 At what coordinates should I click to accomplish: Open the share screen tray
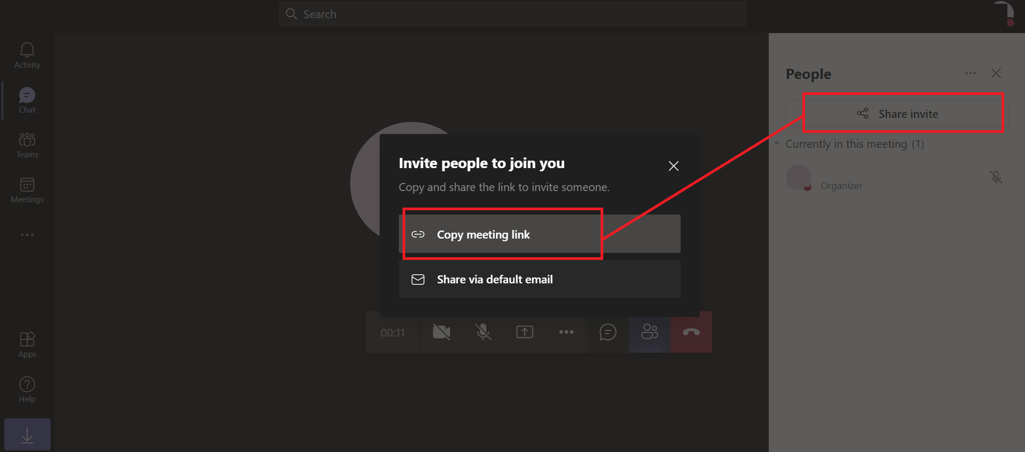point(525,332)
